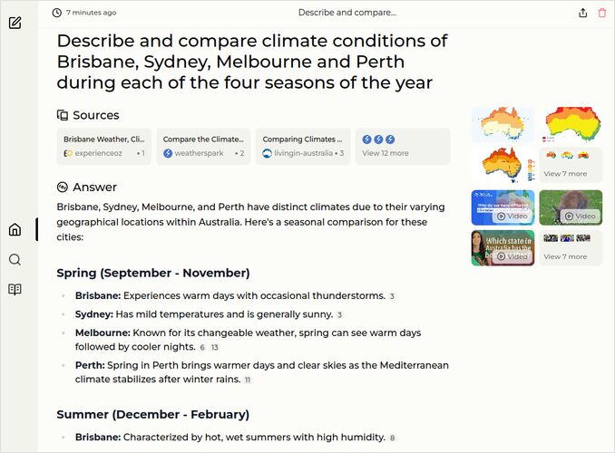The height and width of the screenshot is (453, 615).
Task: Click citation 11 after Perth spring text
Action: [x=248, y=381]
